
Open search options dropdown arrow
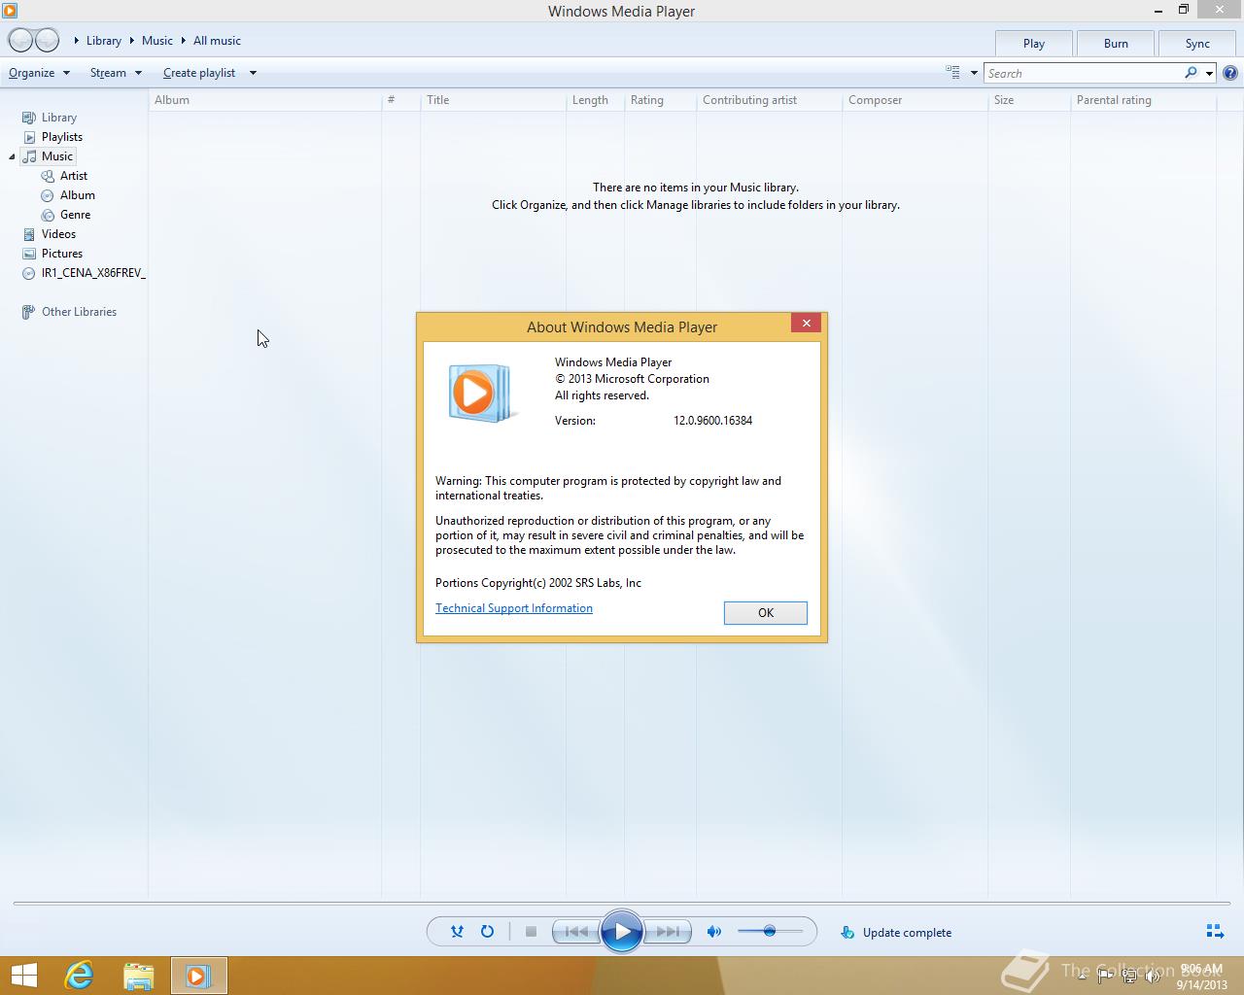coord(1209,73)
